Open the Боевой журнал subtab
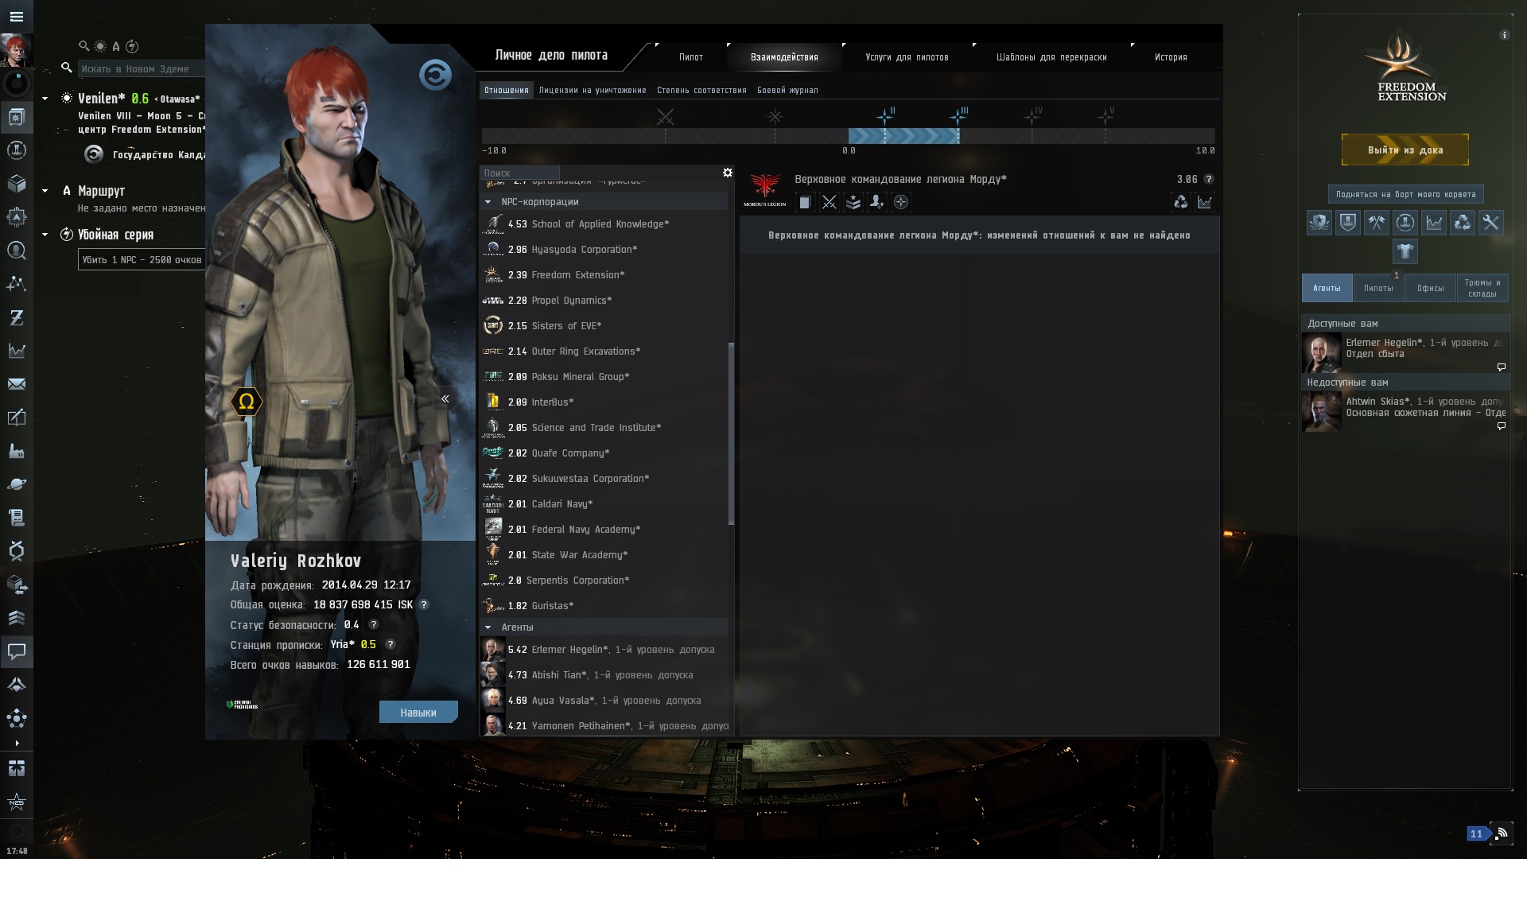The width and height of the screenshot is (1527, 909). (x=787, y=91)
